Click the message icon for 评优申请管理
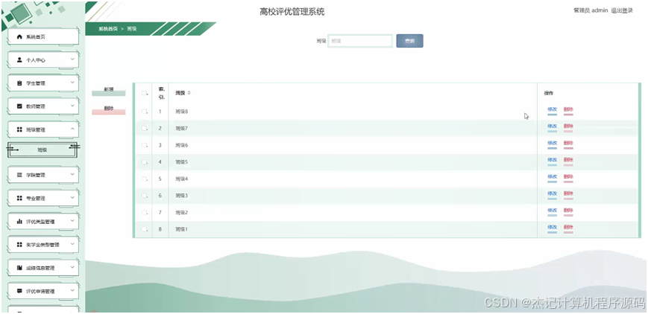 pyautogui.click(x=19, y=291)
